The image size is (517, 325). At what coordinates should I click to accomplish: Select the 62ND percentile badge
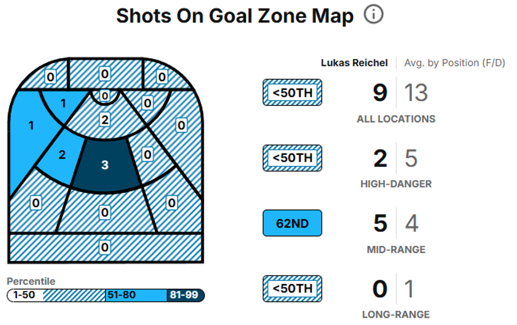point(292,223)
